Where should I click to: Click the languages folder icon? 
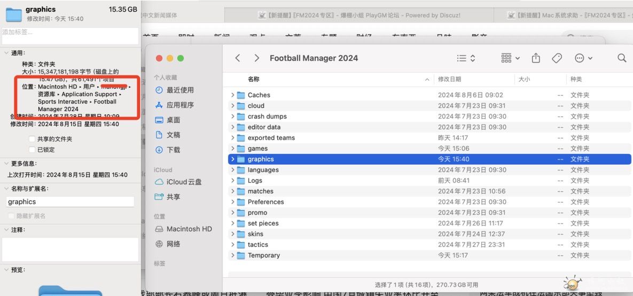coord(241,170)
